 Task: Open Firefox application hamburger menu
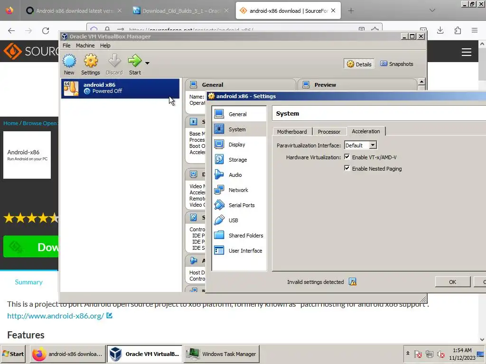click(475, 30)
